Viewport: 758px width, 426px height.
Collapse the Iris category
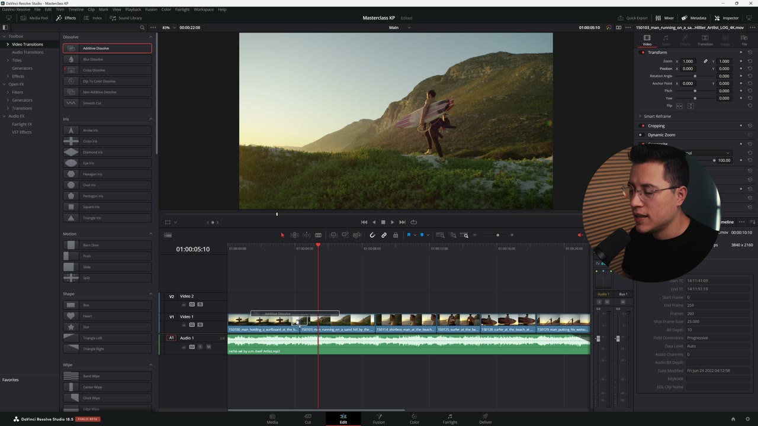pos(150,119)
